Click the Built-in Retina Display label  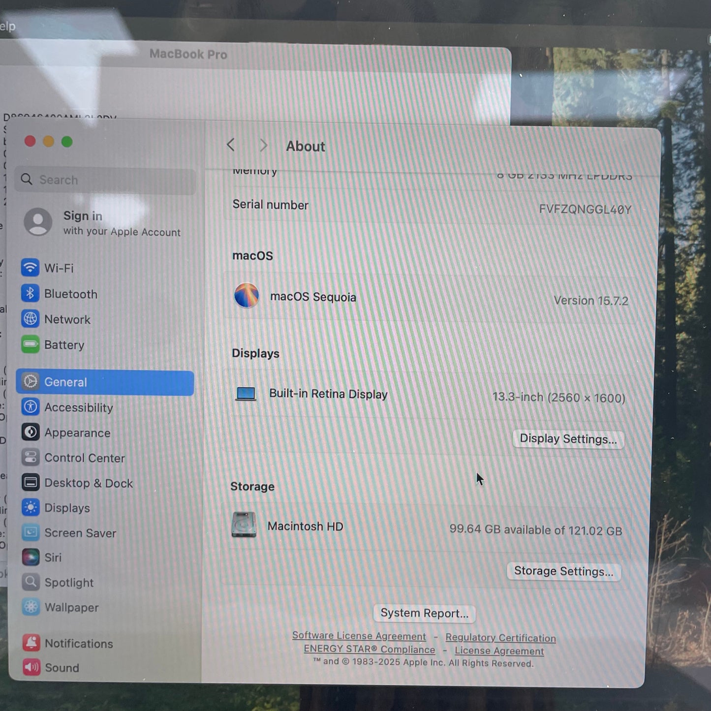point(328,394)
